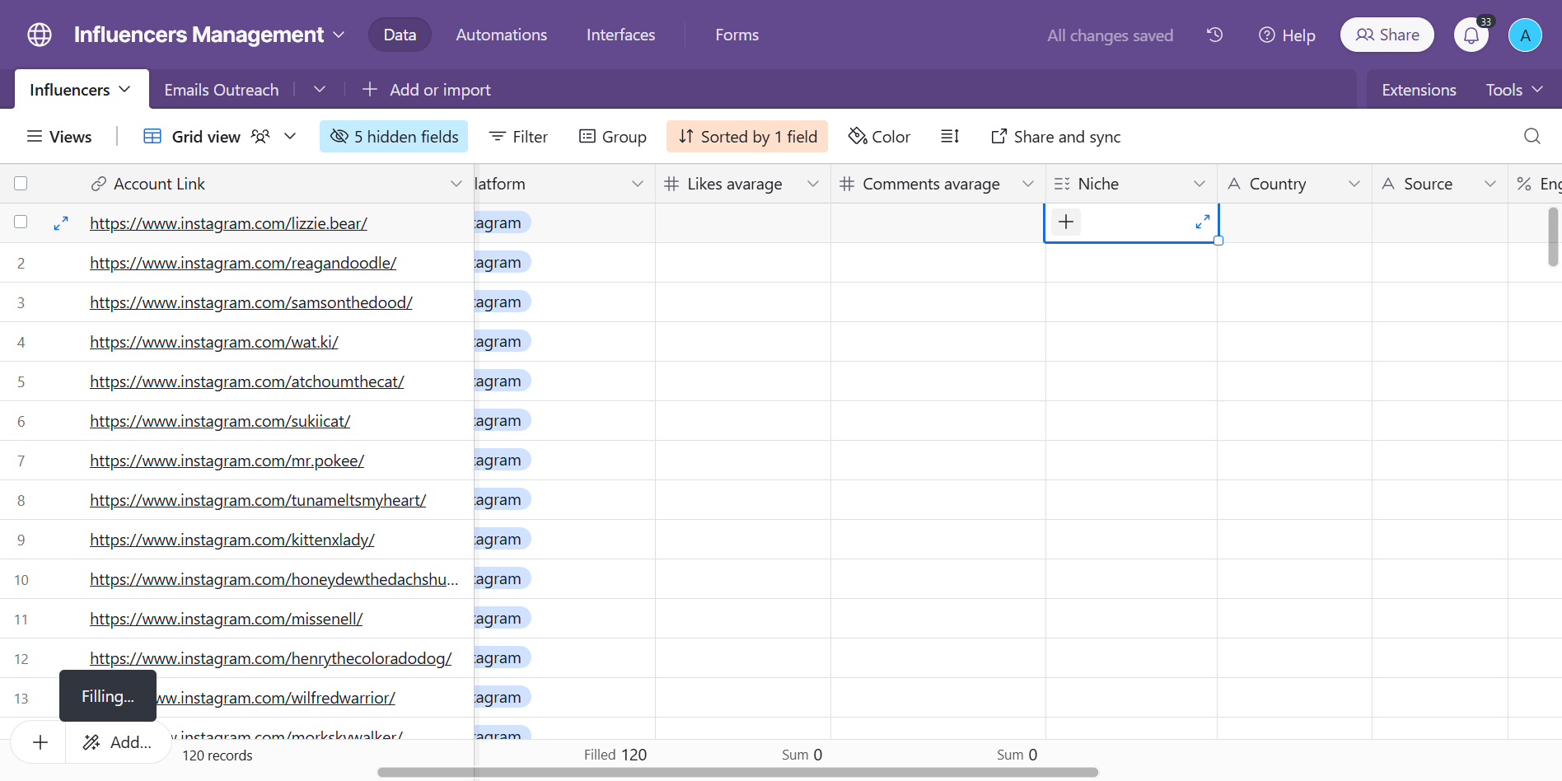Expand the tables list chevron

point(320,89)
